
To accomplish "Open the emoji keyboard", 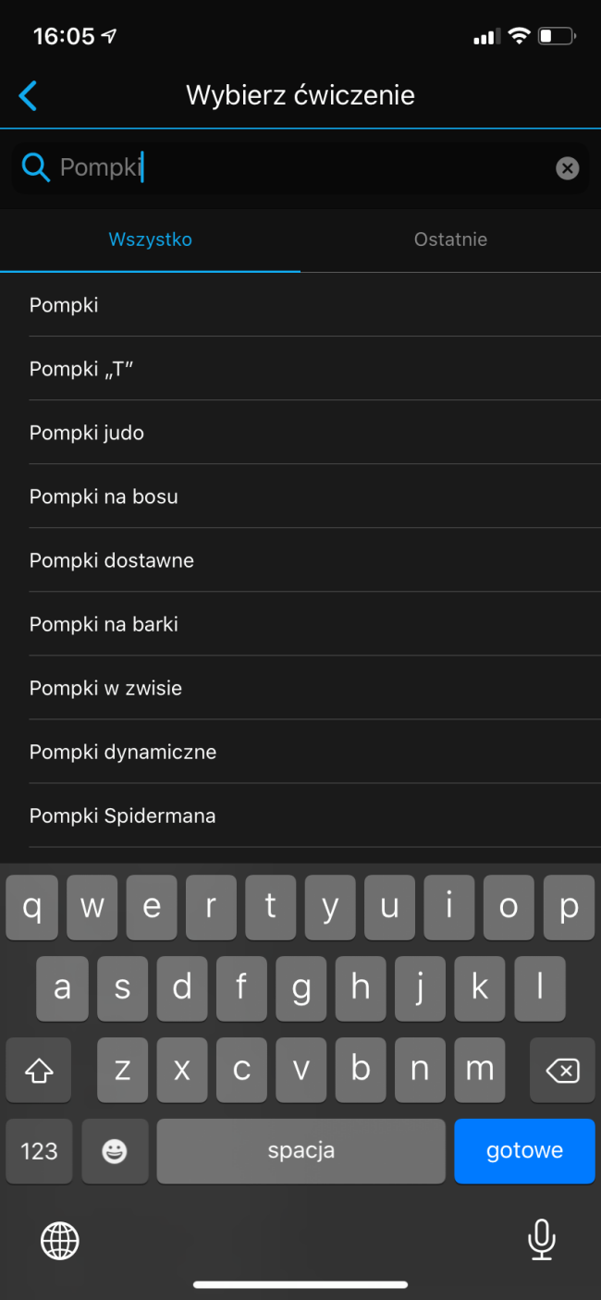I will (x=115, y=1151).
